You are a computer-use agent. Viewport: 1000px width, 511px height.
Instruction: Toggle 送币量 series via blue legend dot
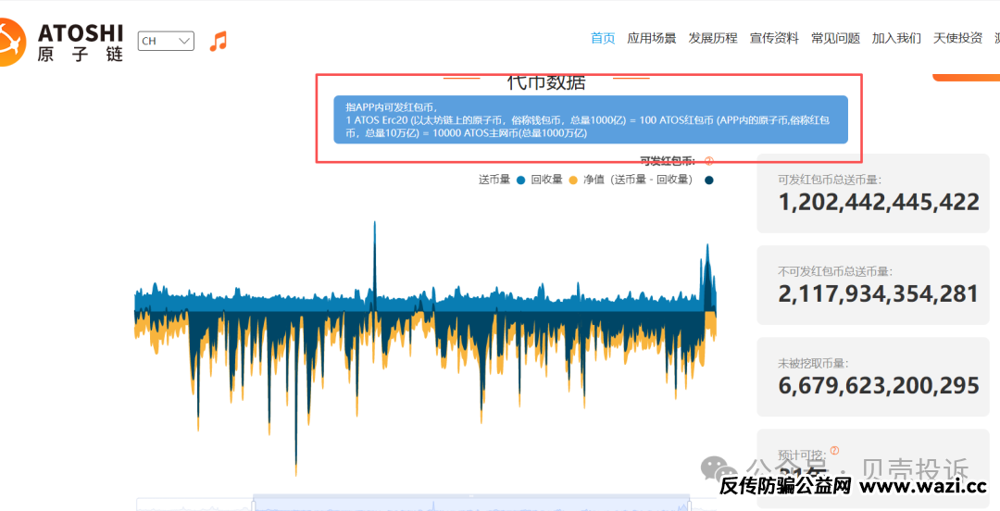click(x=521, y=181)
